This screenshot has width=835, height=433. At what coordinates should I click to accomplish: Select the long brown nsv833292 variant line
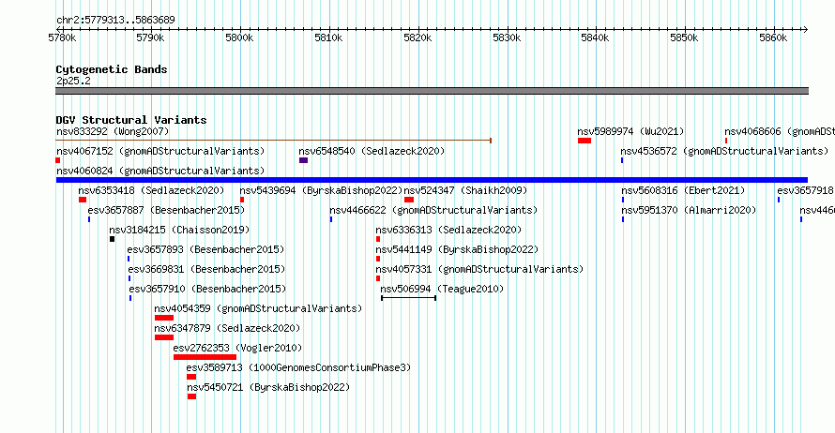273,141
